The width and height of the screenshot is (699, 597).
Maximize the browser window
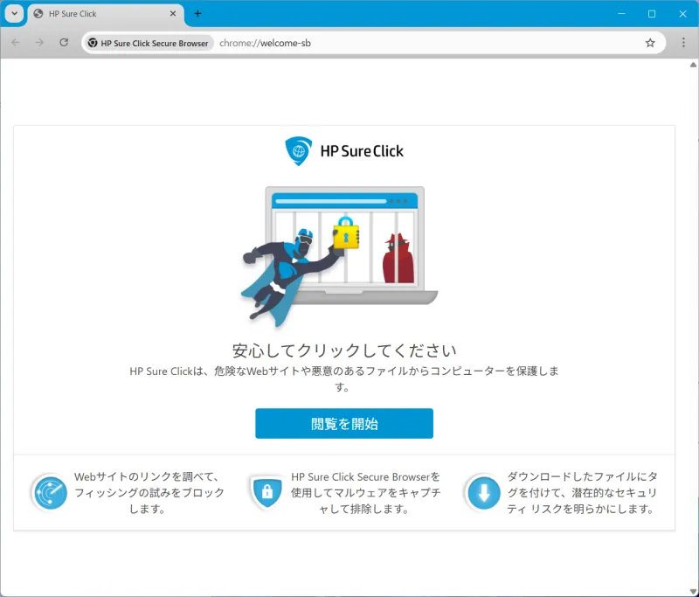coord(652,14)
